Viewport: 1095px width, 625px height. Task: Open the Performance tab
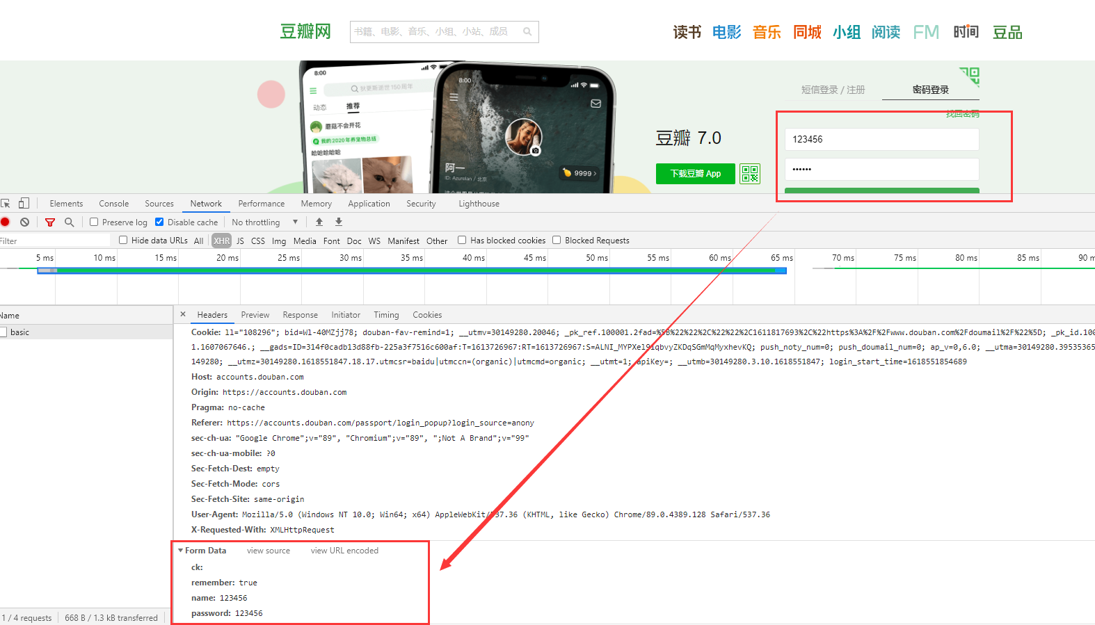click(262, 204)
